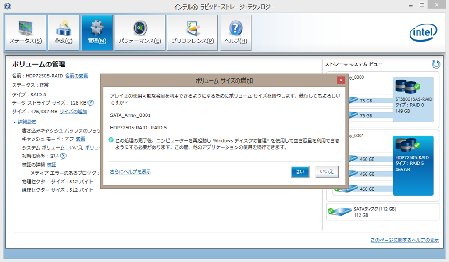
Task: Click the Intel logo
Action: tap(423, 32)
